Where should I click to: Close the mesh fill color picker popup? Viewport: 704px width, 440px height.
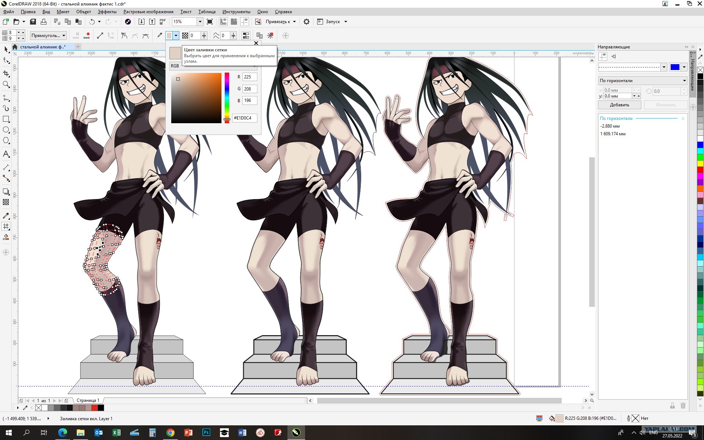[256, 43]
